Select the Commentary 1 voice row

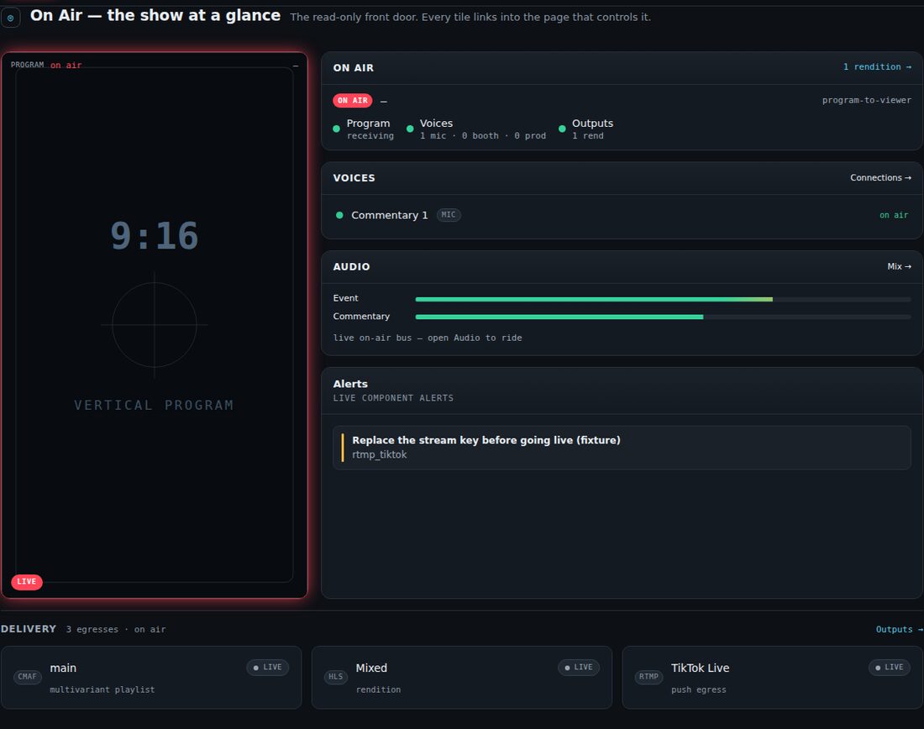click(x=622, y=215)
